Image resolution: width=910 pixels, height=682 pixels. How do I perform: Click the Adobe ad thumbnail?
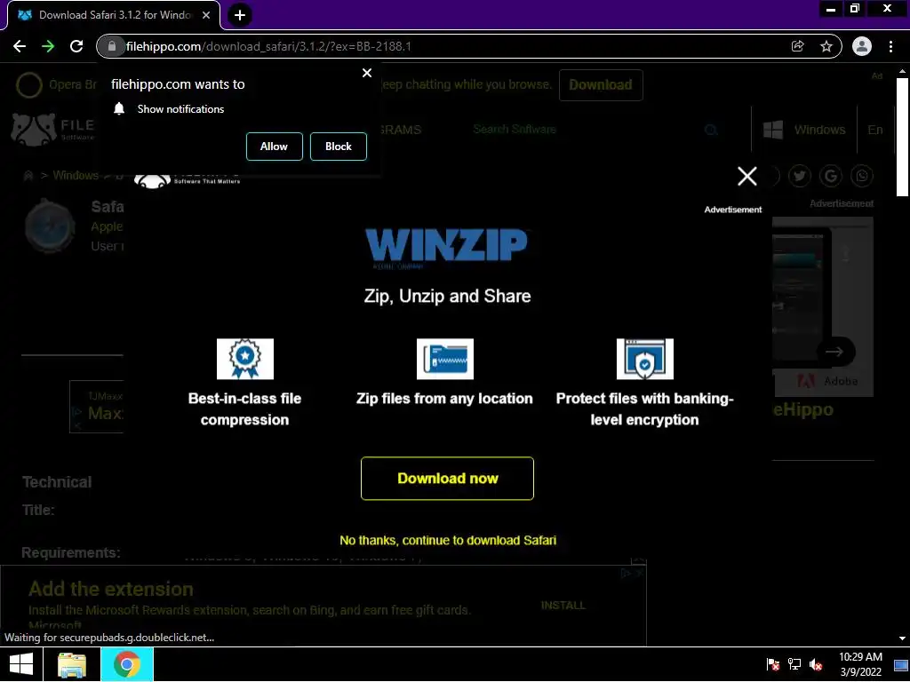click(x=823, y=306)
